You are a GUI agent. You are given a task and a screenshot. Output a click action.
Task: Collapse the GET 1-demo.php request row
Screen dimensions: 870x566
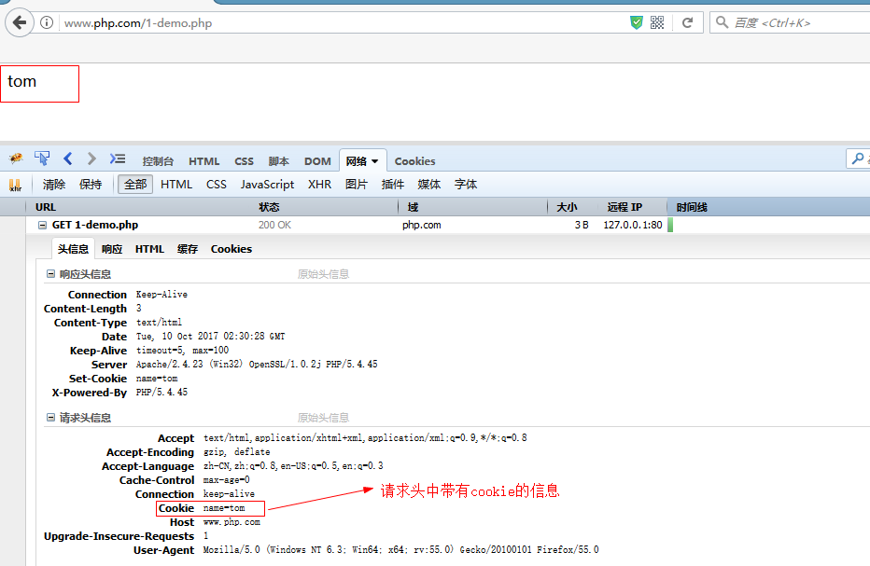click(42, 225)
